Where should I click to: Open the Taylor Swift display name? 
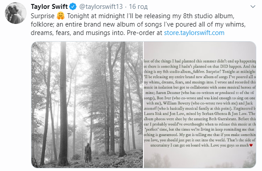[x=49, y=7]
